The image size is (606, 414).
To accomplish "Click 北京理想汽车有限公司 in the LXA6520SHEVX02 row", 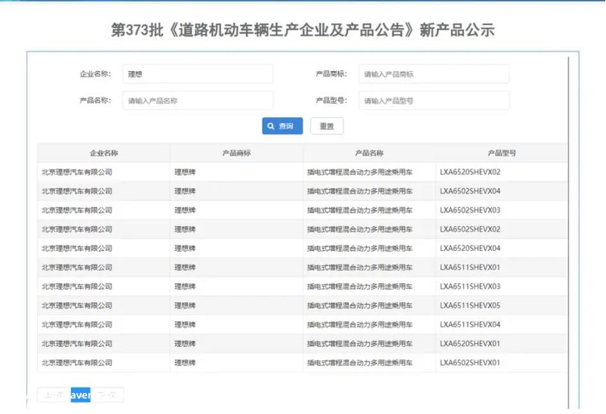I will 77,172.
